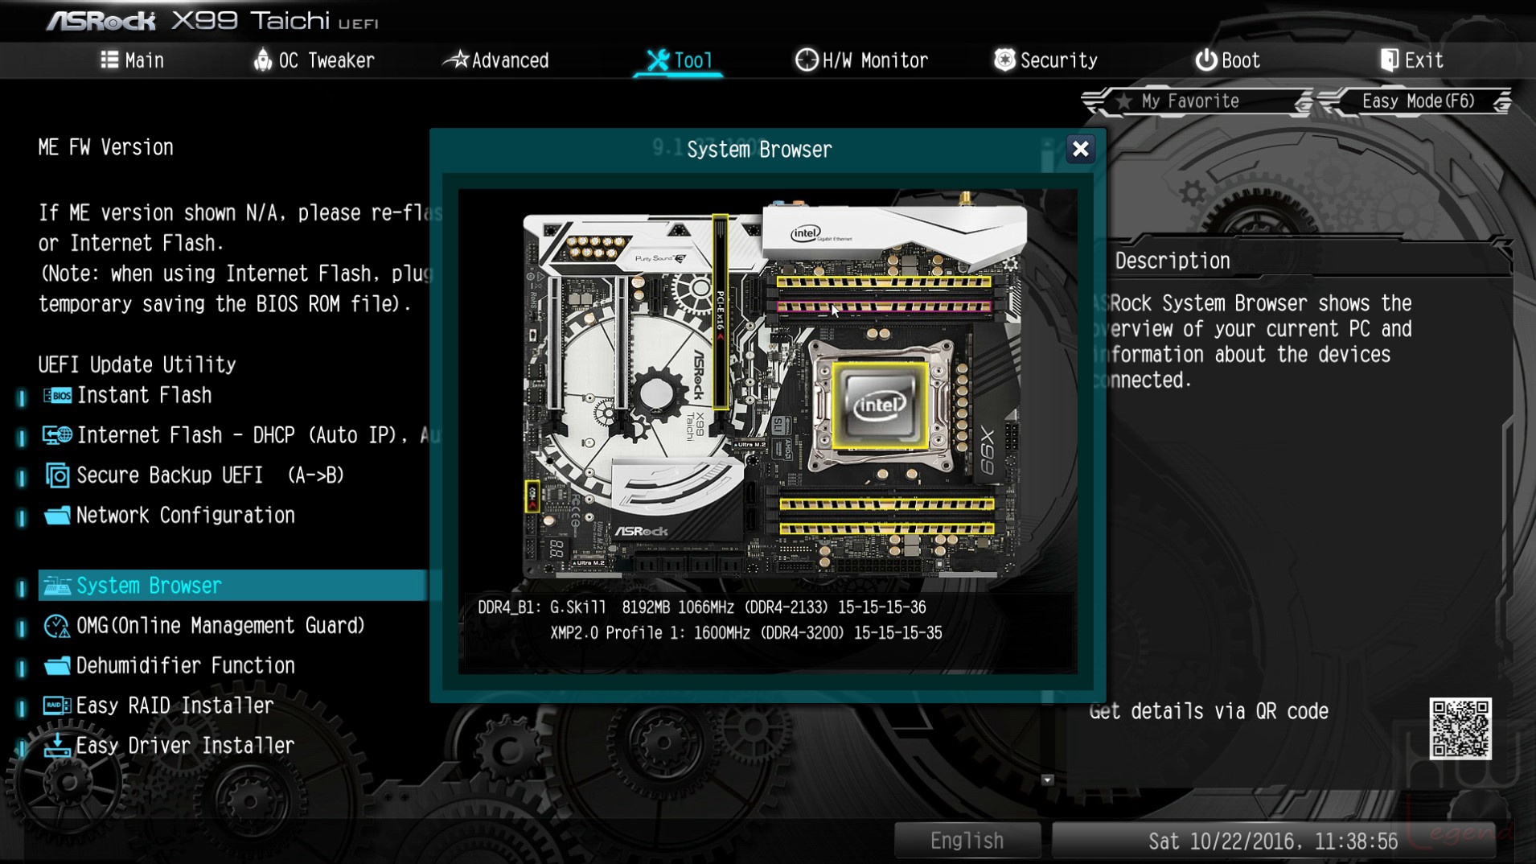Click the Intel CPU socket on motherboard

click(880, 405)
